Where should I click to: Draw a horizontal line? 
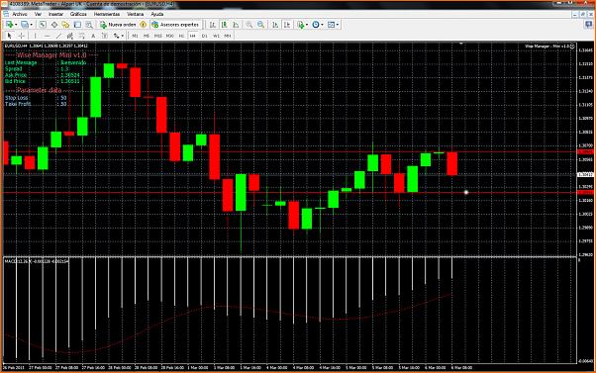point(48,36)
